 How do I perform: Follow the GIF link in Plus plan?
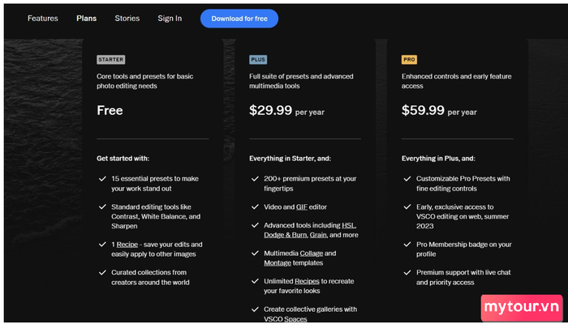[x=302, y=207]
